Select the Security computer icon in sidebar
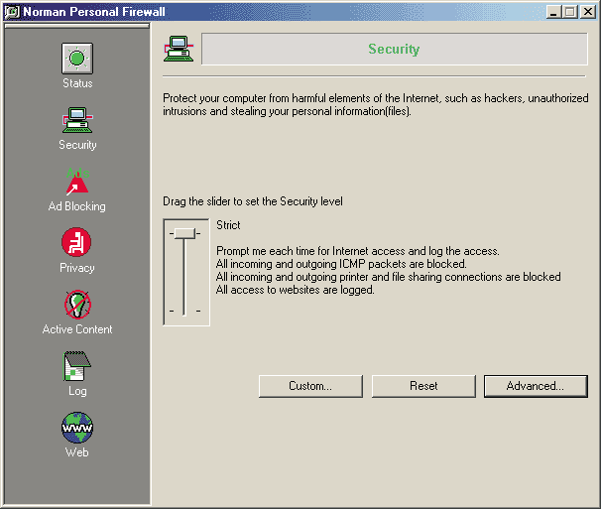 point(77,120)
